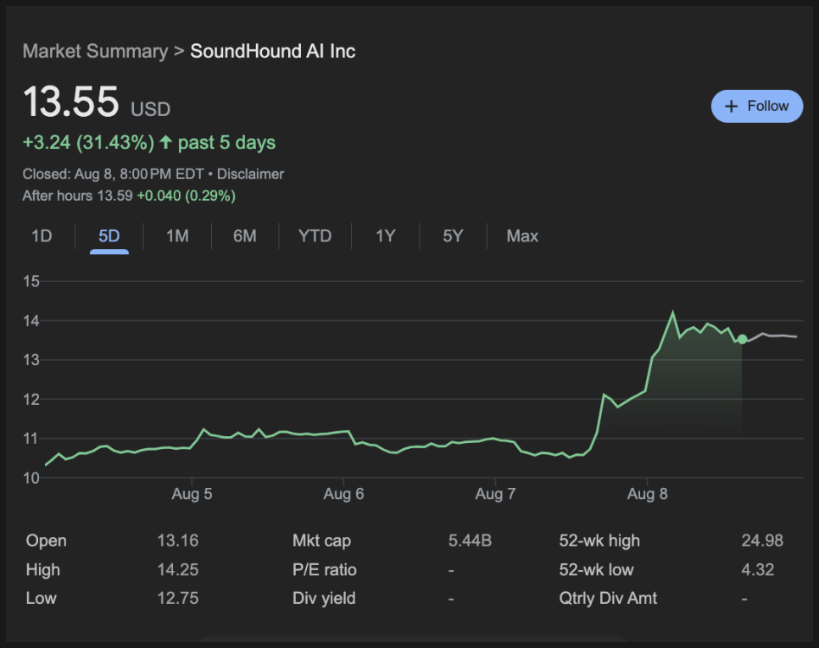The width and height of the screenshot is (819, 648).
Task: Open the Market Summary breadcrumb link
Action: coord(95,51)
